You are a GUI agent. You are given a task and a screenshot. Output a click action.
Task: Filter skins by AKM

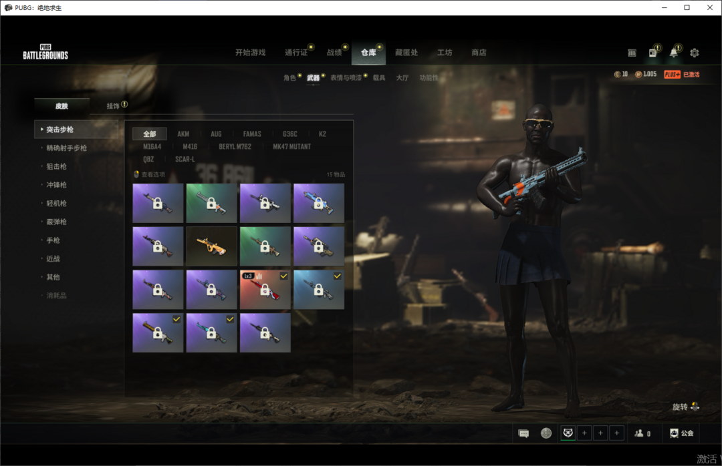(x=183, y=134)
